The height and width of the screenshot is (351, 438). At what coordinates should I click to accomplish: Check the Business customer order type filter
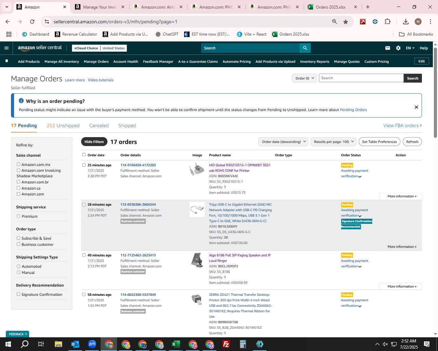18,244
